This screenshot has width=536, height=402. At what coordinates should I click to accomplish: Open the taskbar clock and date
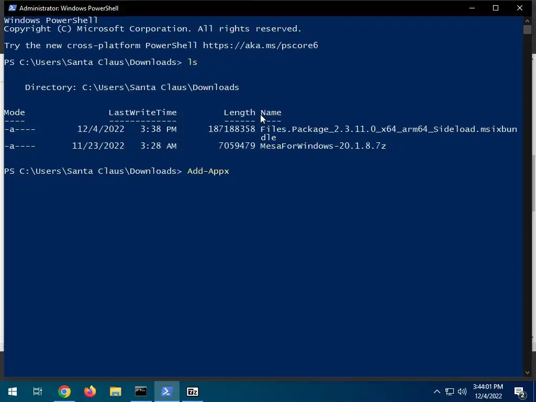[488, 392]
